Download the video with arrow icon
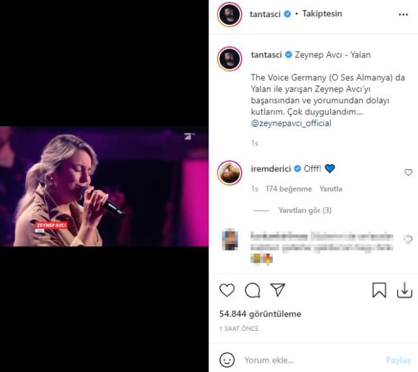The image size is (418, 372). click(x=405, y=290)
